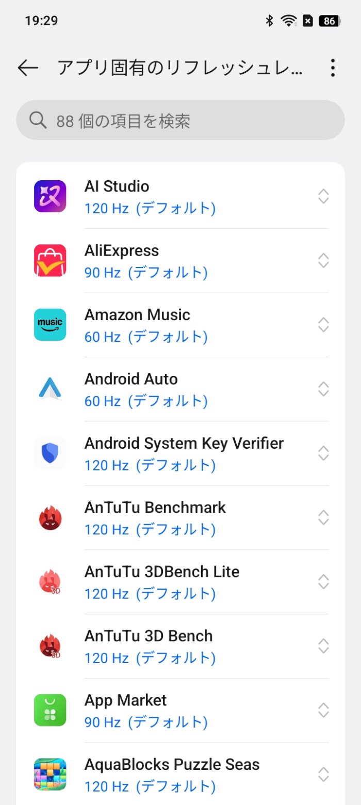Expand the refresh rate selector for AI Studio

click(x=323, y=196)
